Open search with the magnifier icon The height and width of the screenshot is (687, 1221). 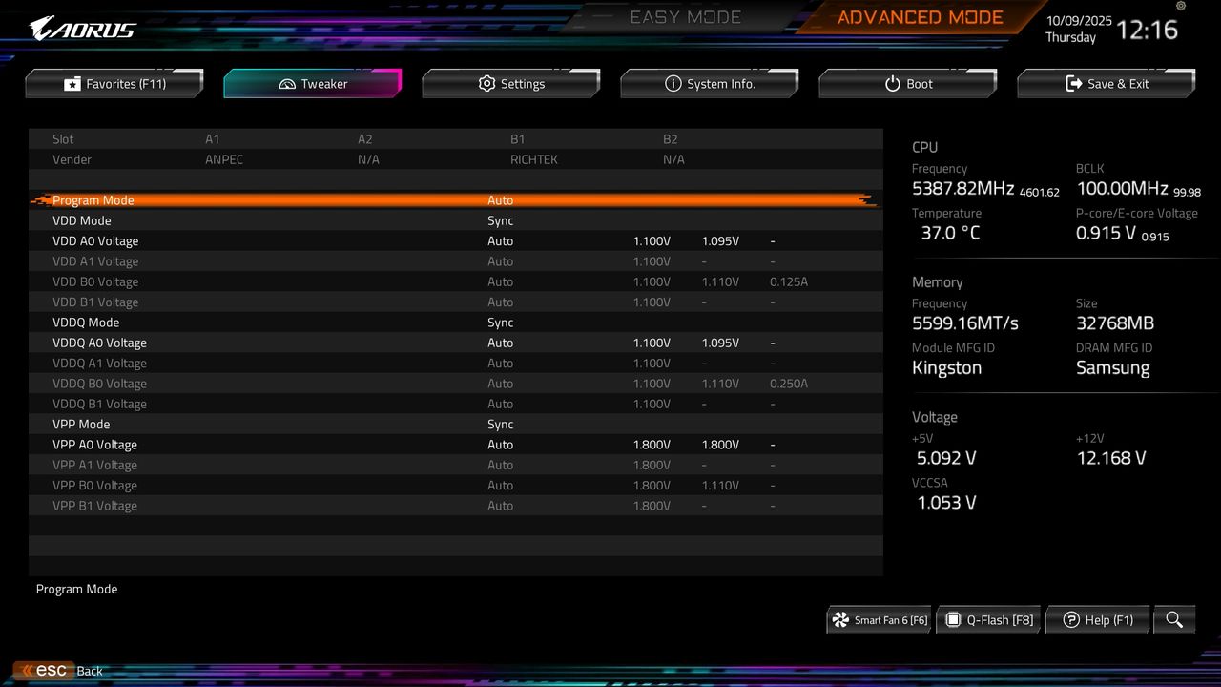[1174, 619]
